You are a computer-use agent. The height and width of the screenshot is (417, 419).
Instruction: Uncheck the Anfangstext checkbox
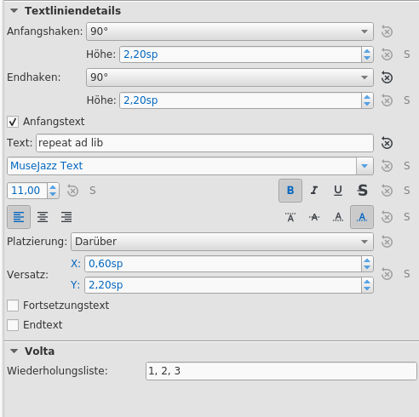13,122
